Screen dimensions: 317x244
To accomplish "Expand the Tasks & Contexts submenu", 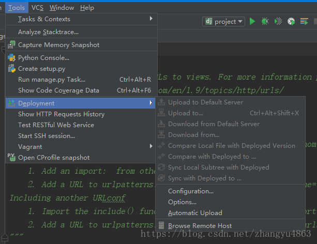I will (x=151, y=19).
